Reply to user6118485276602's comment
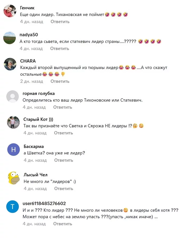The height and width of the screenshot is (238, 195). point(63,224)
